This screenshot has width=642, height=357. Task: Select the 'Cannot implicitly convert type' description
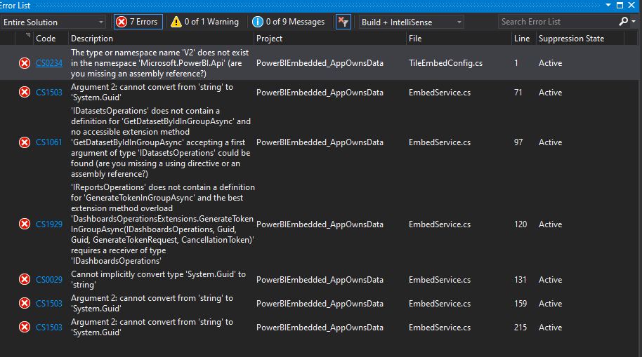158,280
